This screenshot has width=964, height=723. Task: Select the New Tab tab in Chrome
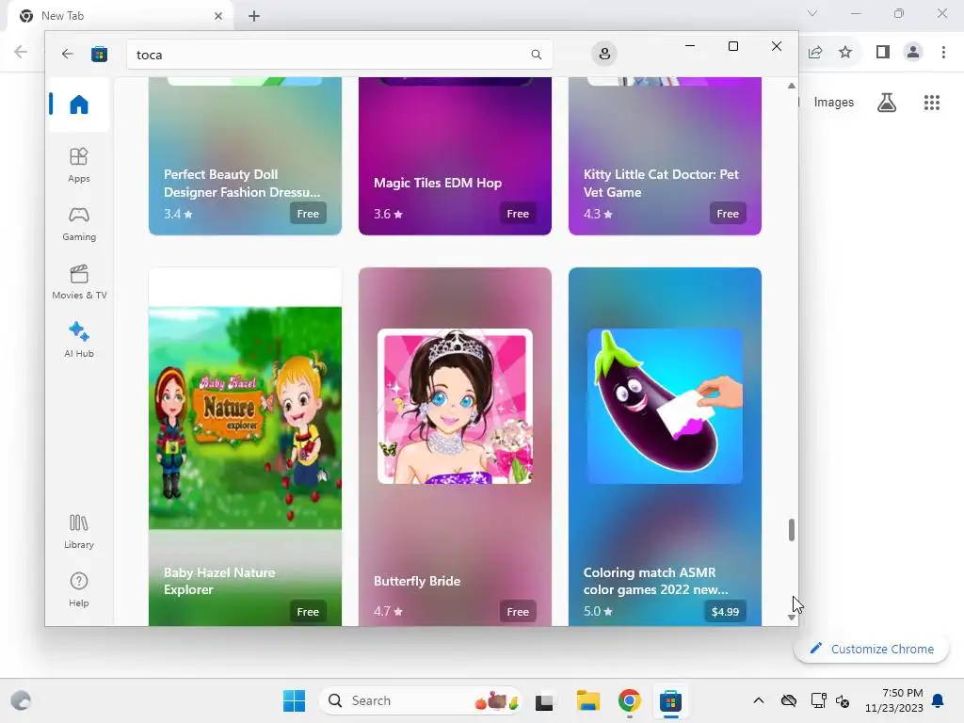click(x=120, y=16)
